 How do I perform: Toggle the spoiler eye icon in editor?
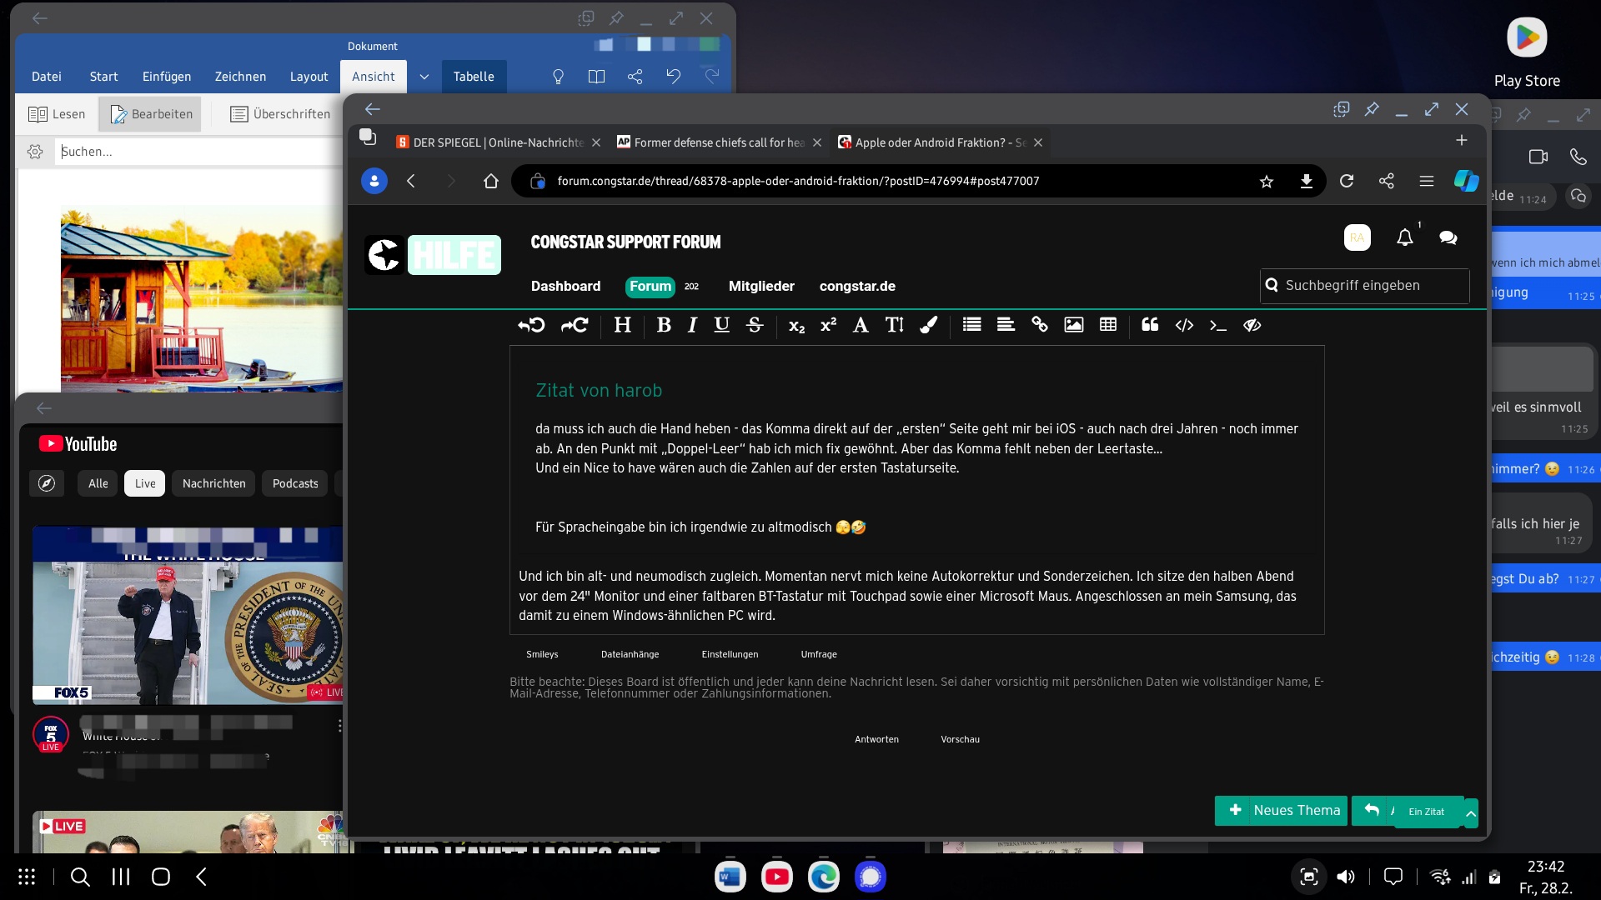[x=1252, y=325]
